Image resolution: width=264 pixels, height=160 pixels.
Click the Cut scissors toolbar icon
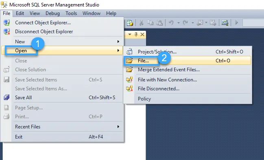click(141, 23)
